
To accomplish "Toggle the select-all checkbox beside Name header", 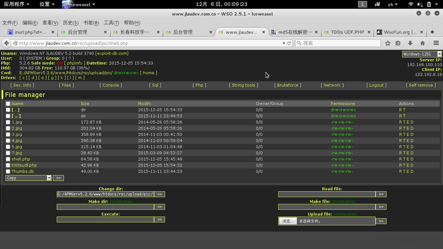I will coord(8,104).
